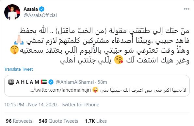
Task: View the 96 Retweets list
Action: tap(19, 121)
